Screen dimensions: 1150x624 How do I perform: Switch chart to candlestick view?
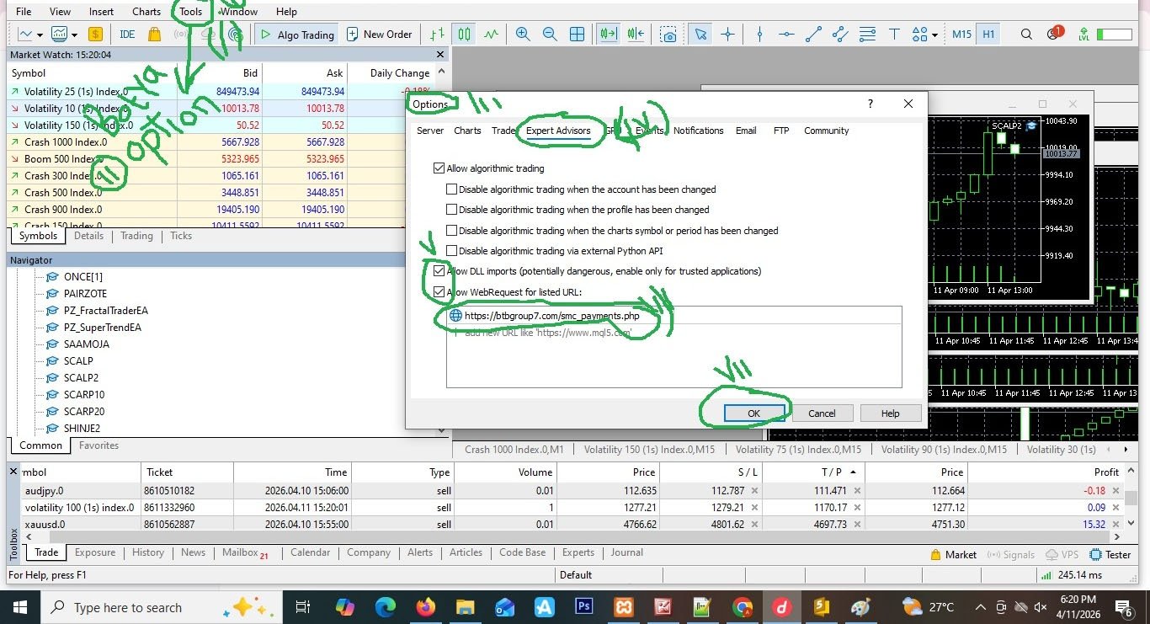coord(464,35)
